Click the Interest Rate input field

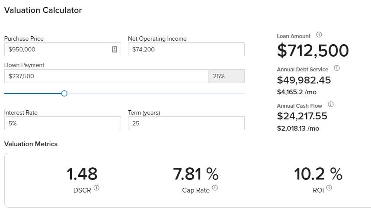(62, 123)
